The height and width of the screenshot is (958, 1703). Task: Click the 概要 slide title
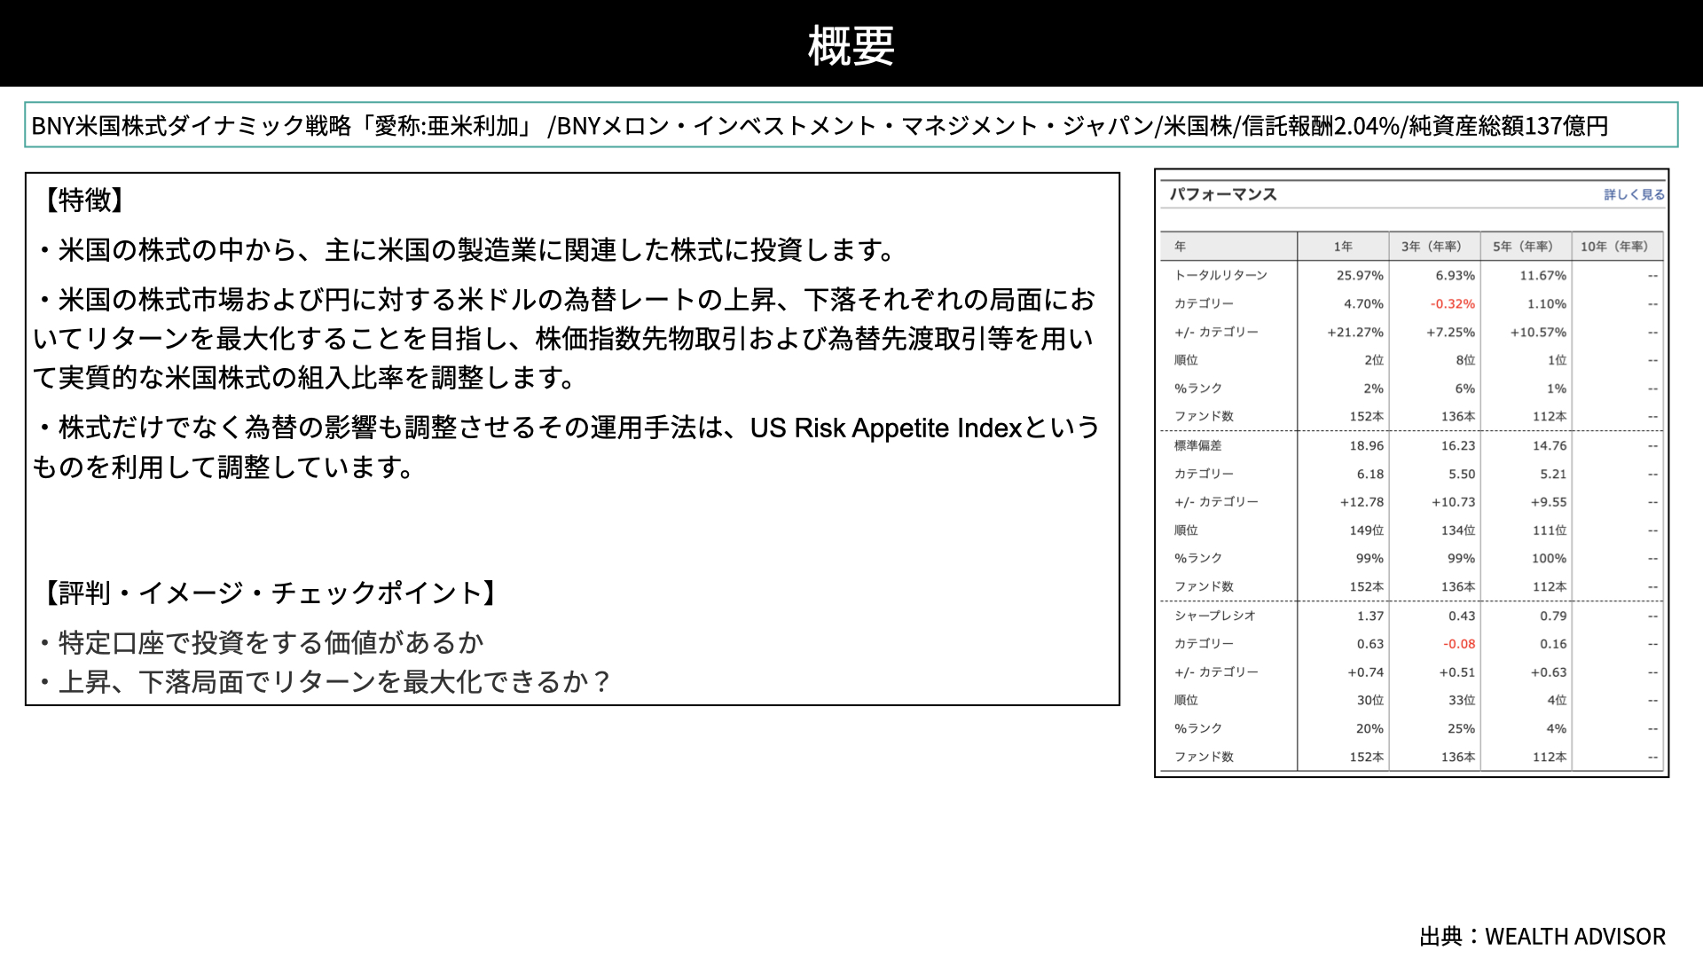pyautogui.click(x=851, y=45)
